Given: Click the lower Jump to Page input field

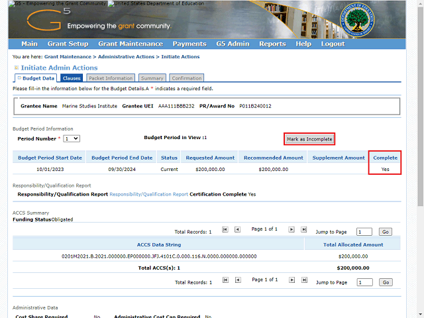Looking at the screenshot, I should (x=365, y=282).
